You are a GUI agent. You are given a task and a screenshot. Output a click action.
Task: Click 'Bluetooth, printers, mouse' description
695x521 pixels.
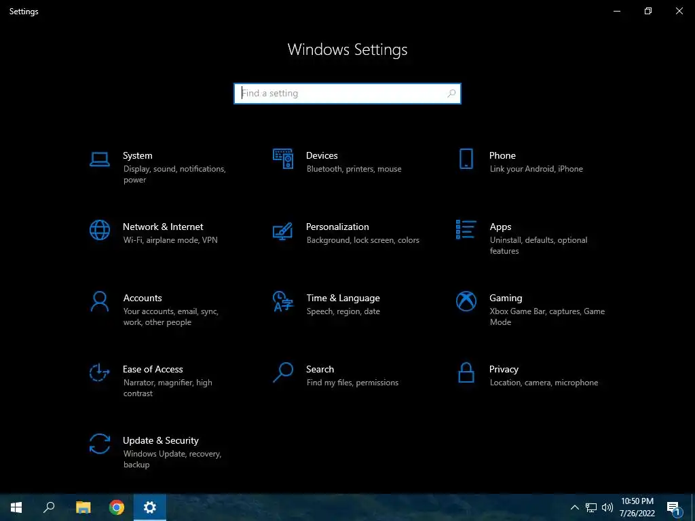[x=354, y=169]
